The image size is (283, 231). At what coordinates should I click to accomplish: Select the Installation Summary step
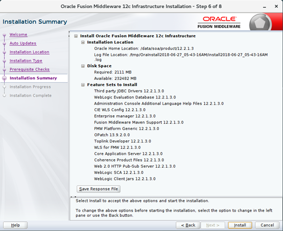[x=33, y=78]
